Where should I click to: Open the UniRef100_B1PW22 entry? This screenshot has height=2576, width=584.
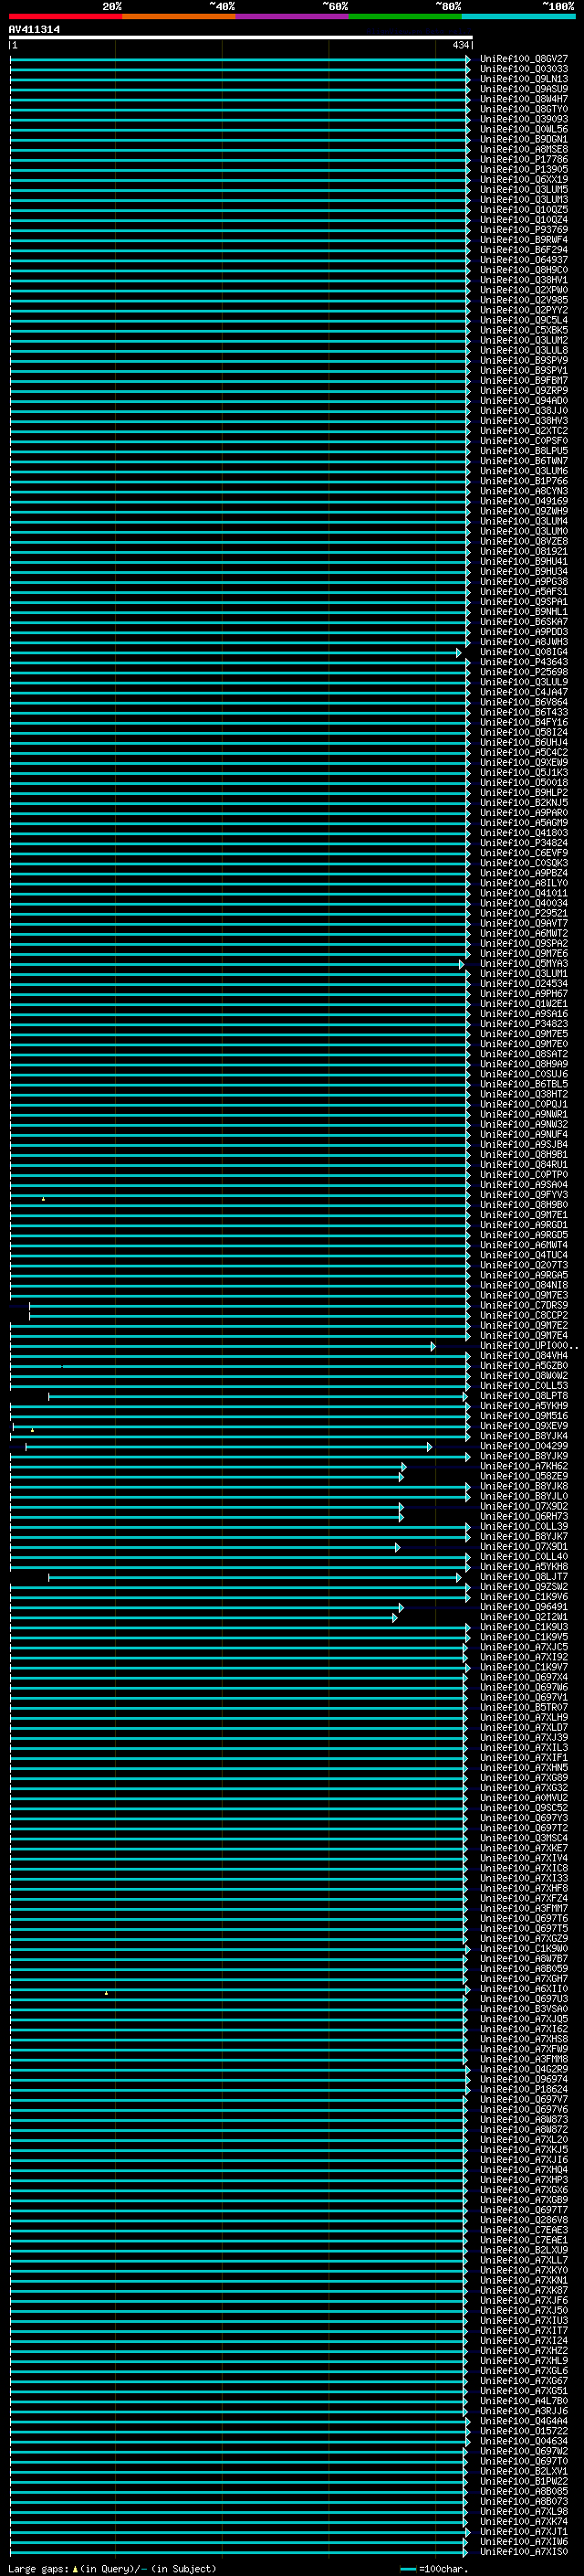point(524,2481)
